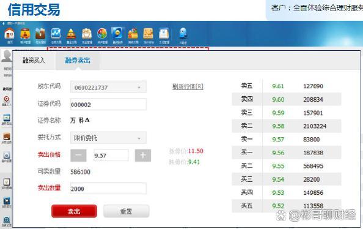Screen dimensions: 363x229
Task: Click the limit-up price 11.50
Action: pyautogui.click(x=196, y=151)
